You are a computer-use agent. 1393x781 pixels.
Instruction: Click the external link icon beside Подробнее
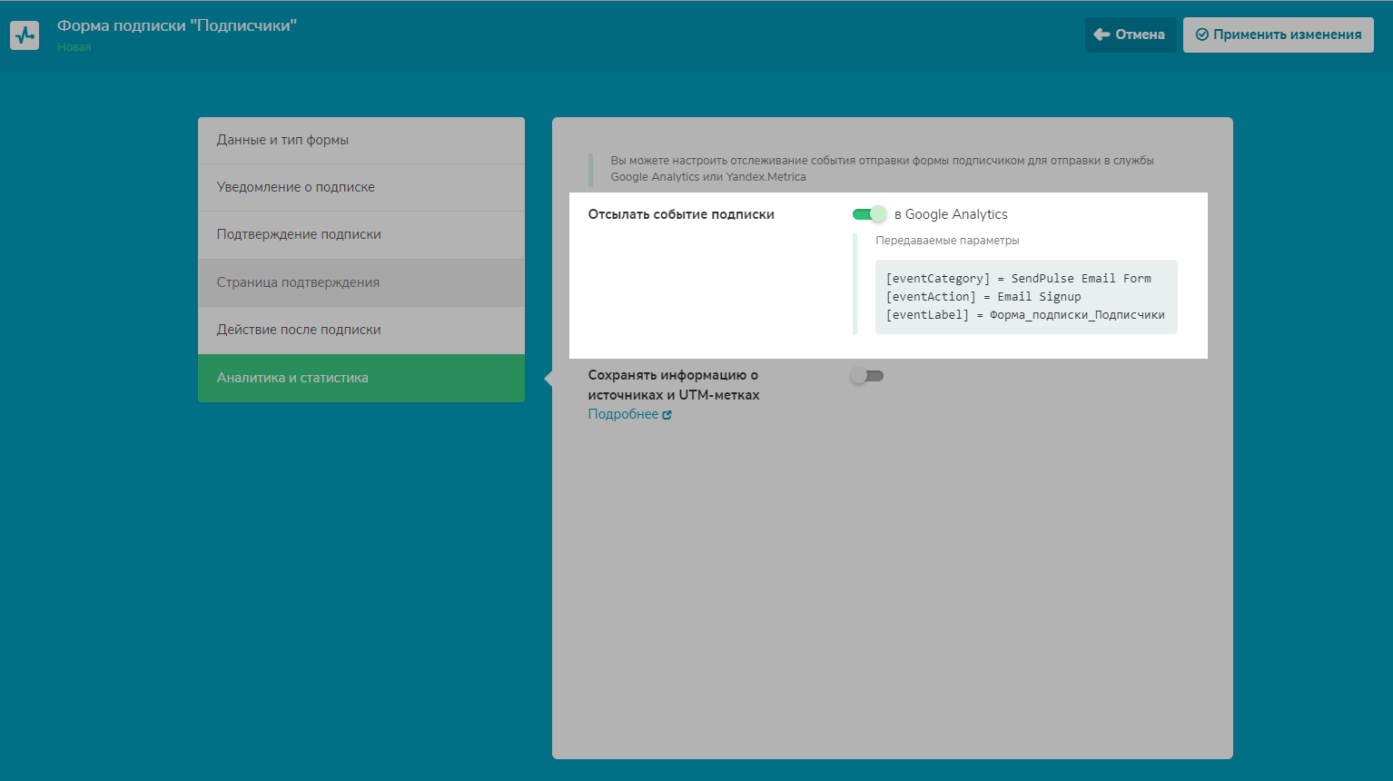tap(667, 415)
